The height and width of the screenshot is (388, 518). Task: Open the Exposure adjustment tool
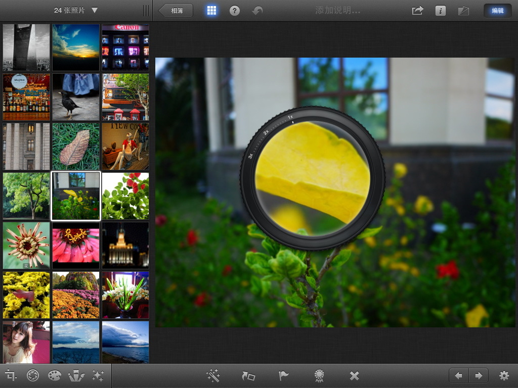[33, 375]
